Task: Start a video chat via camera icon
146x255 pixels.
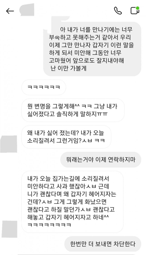Action: 135,11
